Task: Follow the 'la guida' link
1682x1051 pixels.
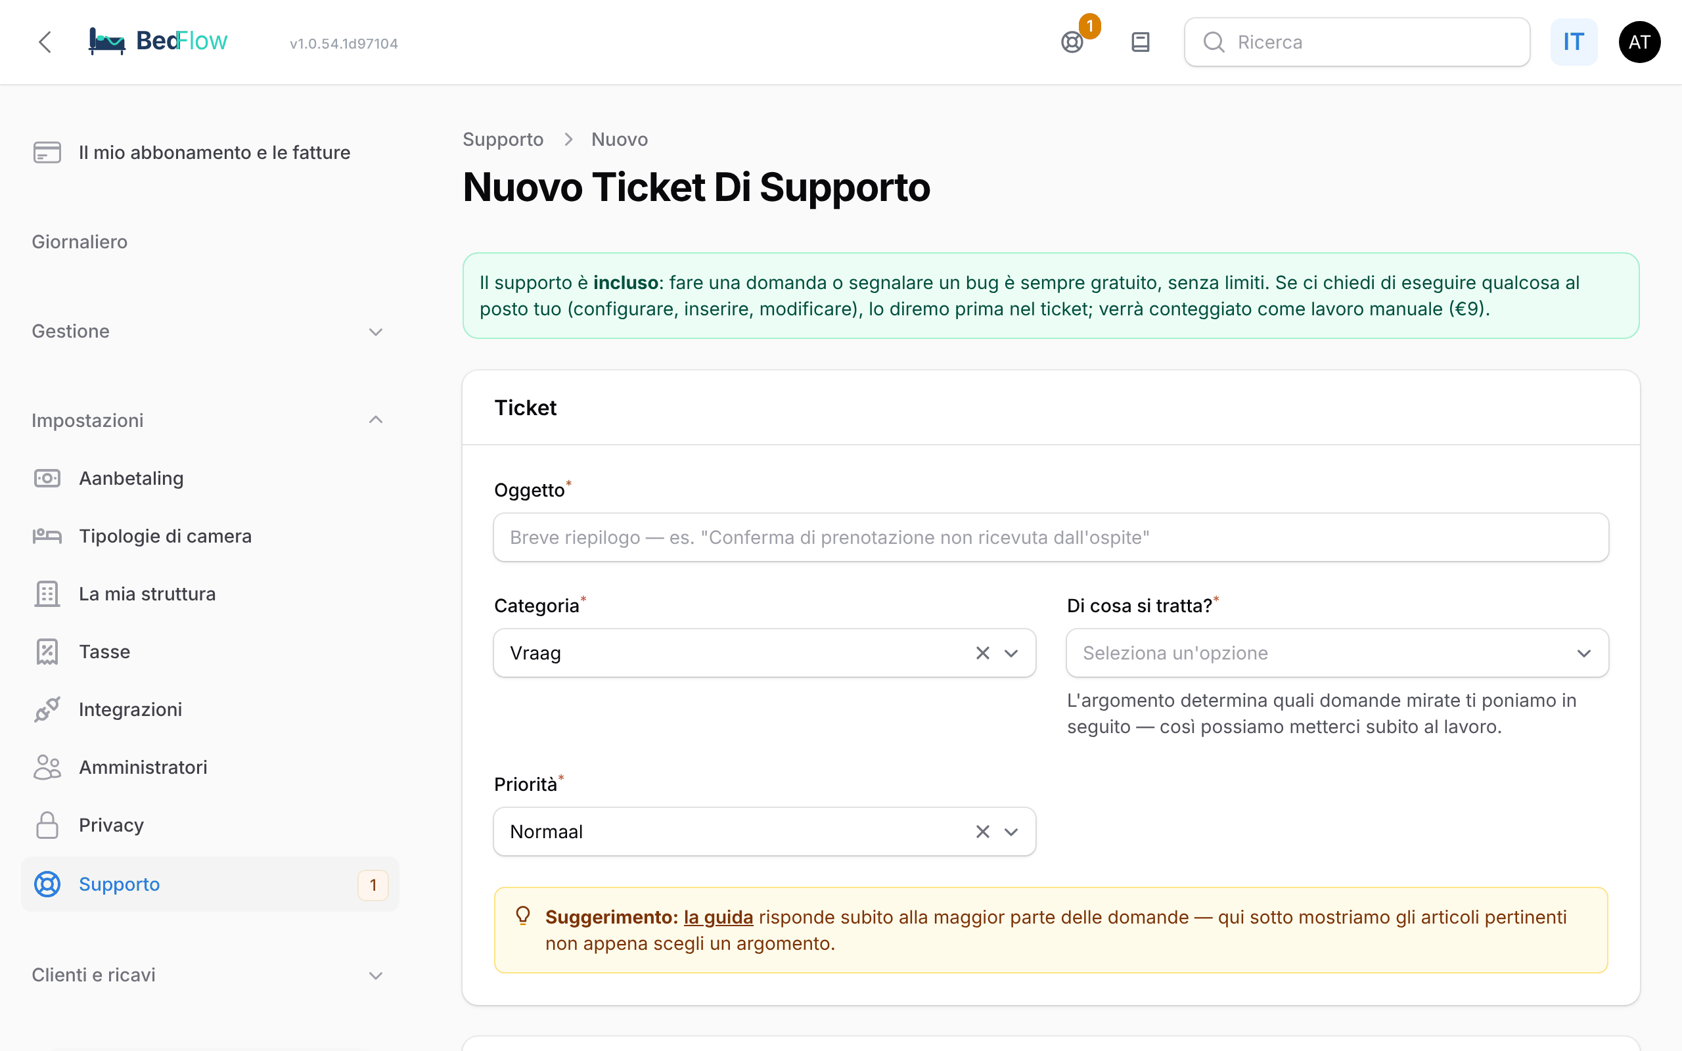Action: coord(718,917)
